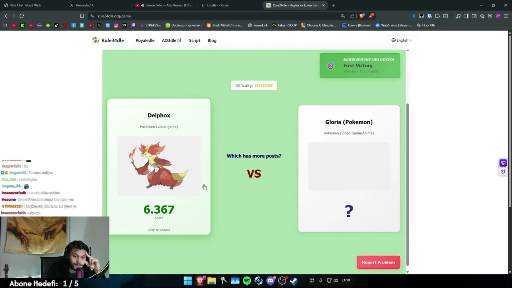
Task: Open the AO3dle external link
Action: tap(171, 40)
